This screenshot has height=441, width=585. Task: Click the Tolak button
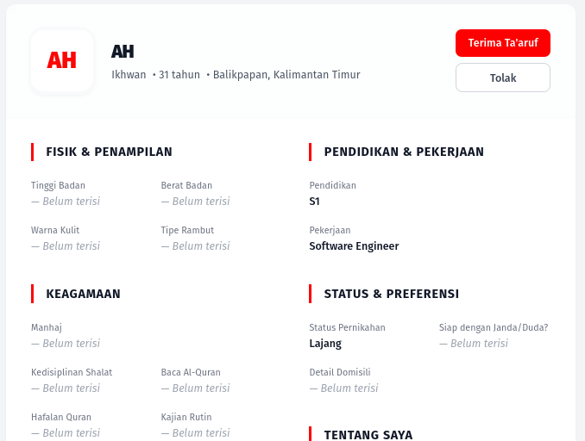[x=502, y=78]
